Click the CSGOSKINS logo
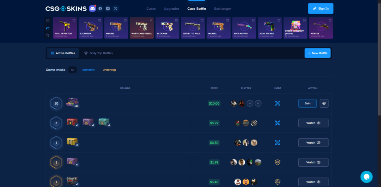 click(x=66, y=9)
